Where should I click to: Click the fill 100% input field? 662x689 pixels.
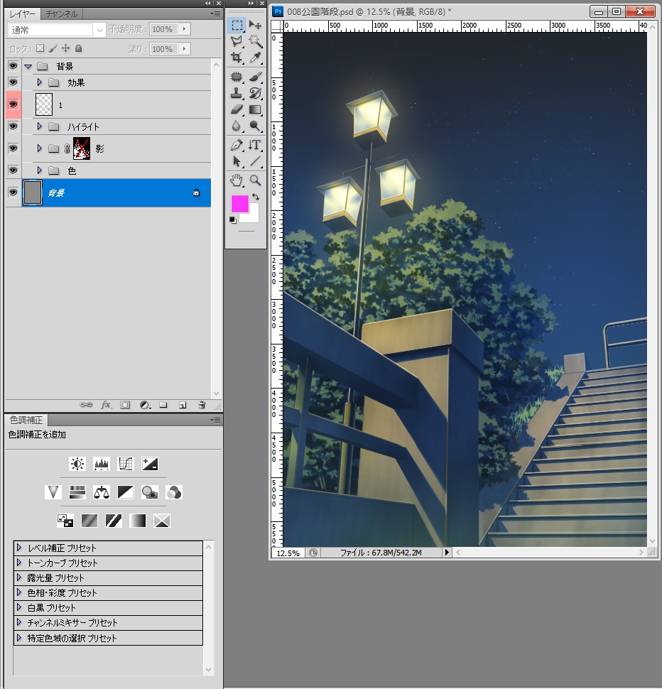click(x=163, y=49)
